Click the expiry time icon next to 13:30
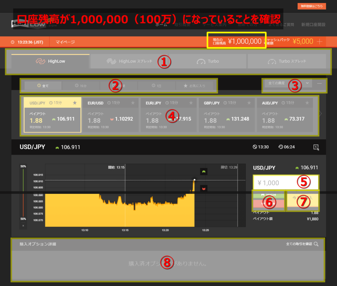The image size is (337, 286). (255, 147)
